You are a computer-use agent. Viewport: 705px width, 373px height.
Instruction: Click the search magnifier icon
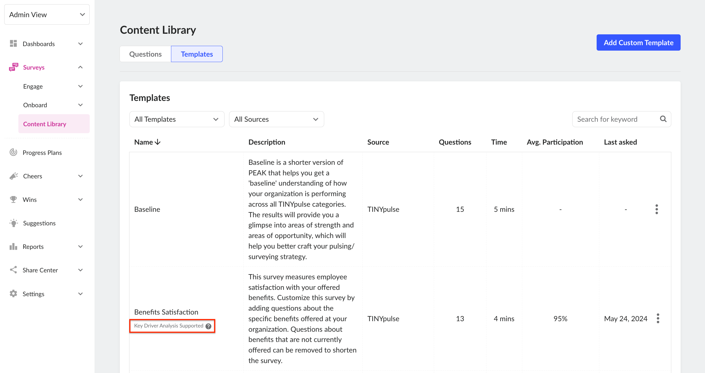tap(663, 119)
